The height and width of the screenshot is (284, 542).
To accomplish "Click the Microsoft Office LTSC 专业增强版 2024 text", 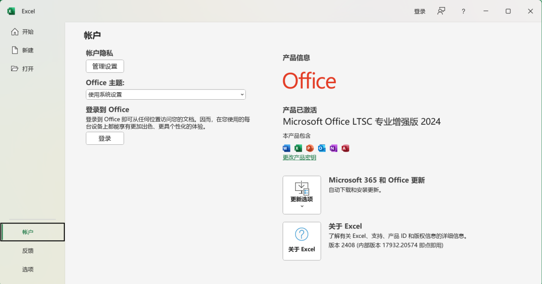I will 361,122.
